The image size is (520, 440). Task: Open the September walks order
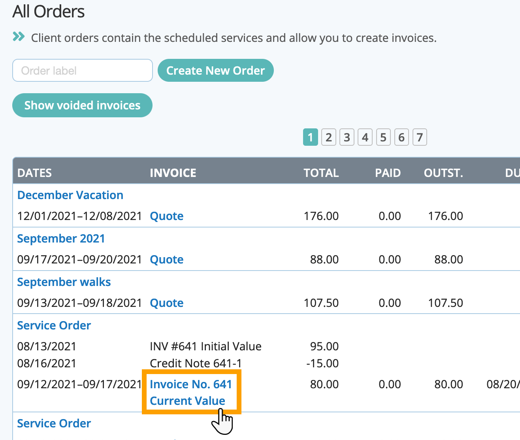64,282
